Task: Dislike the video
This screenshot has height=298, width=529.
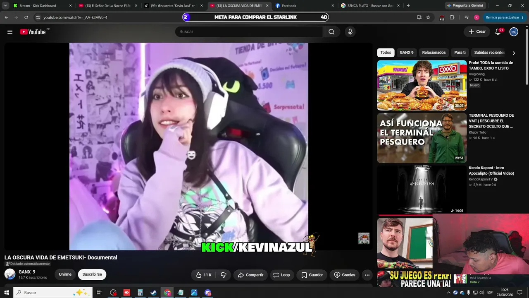Action: 224,275
